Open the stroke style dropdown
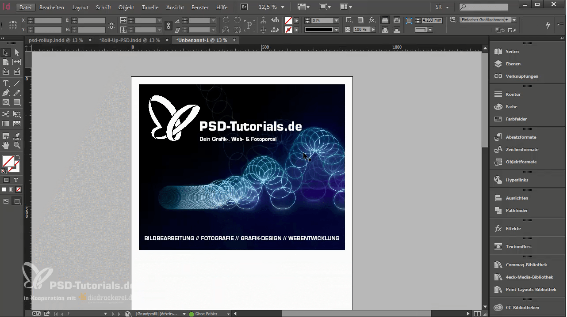 pos(337,30)
